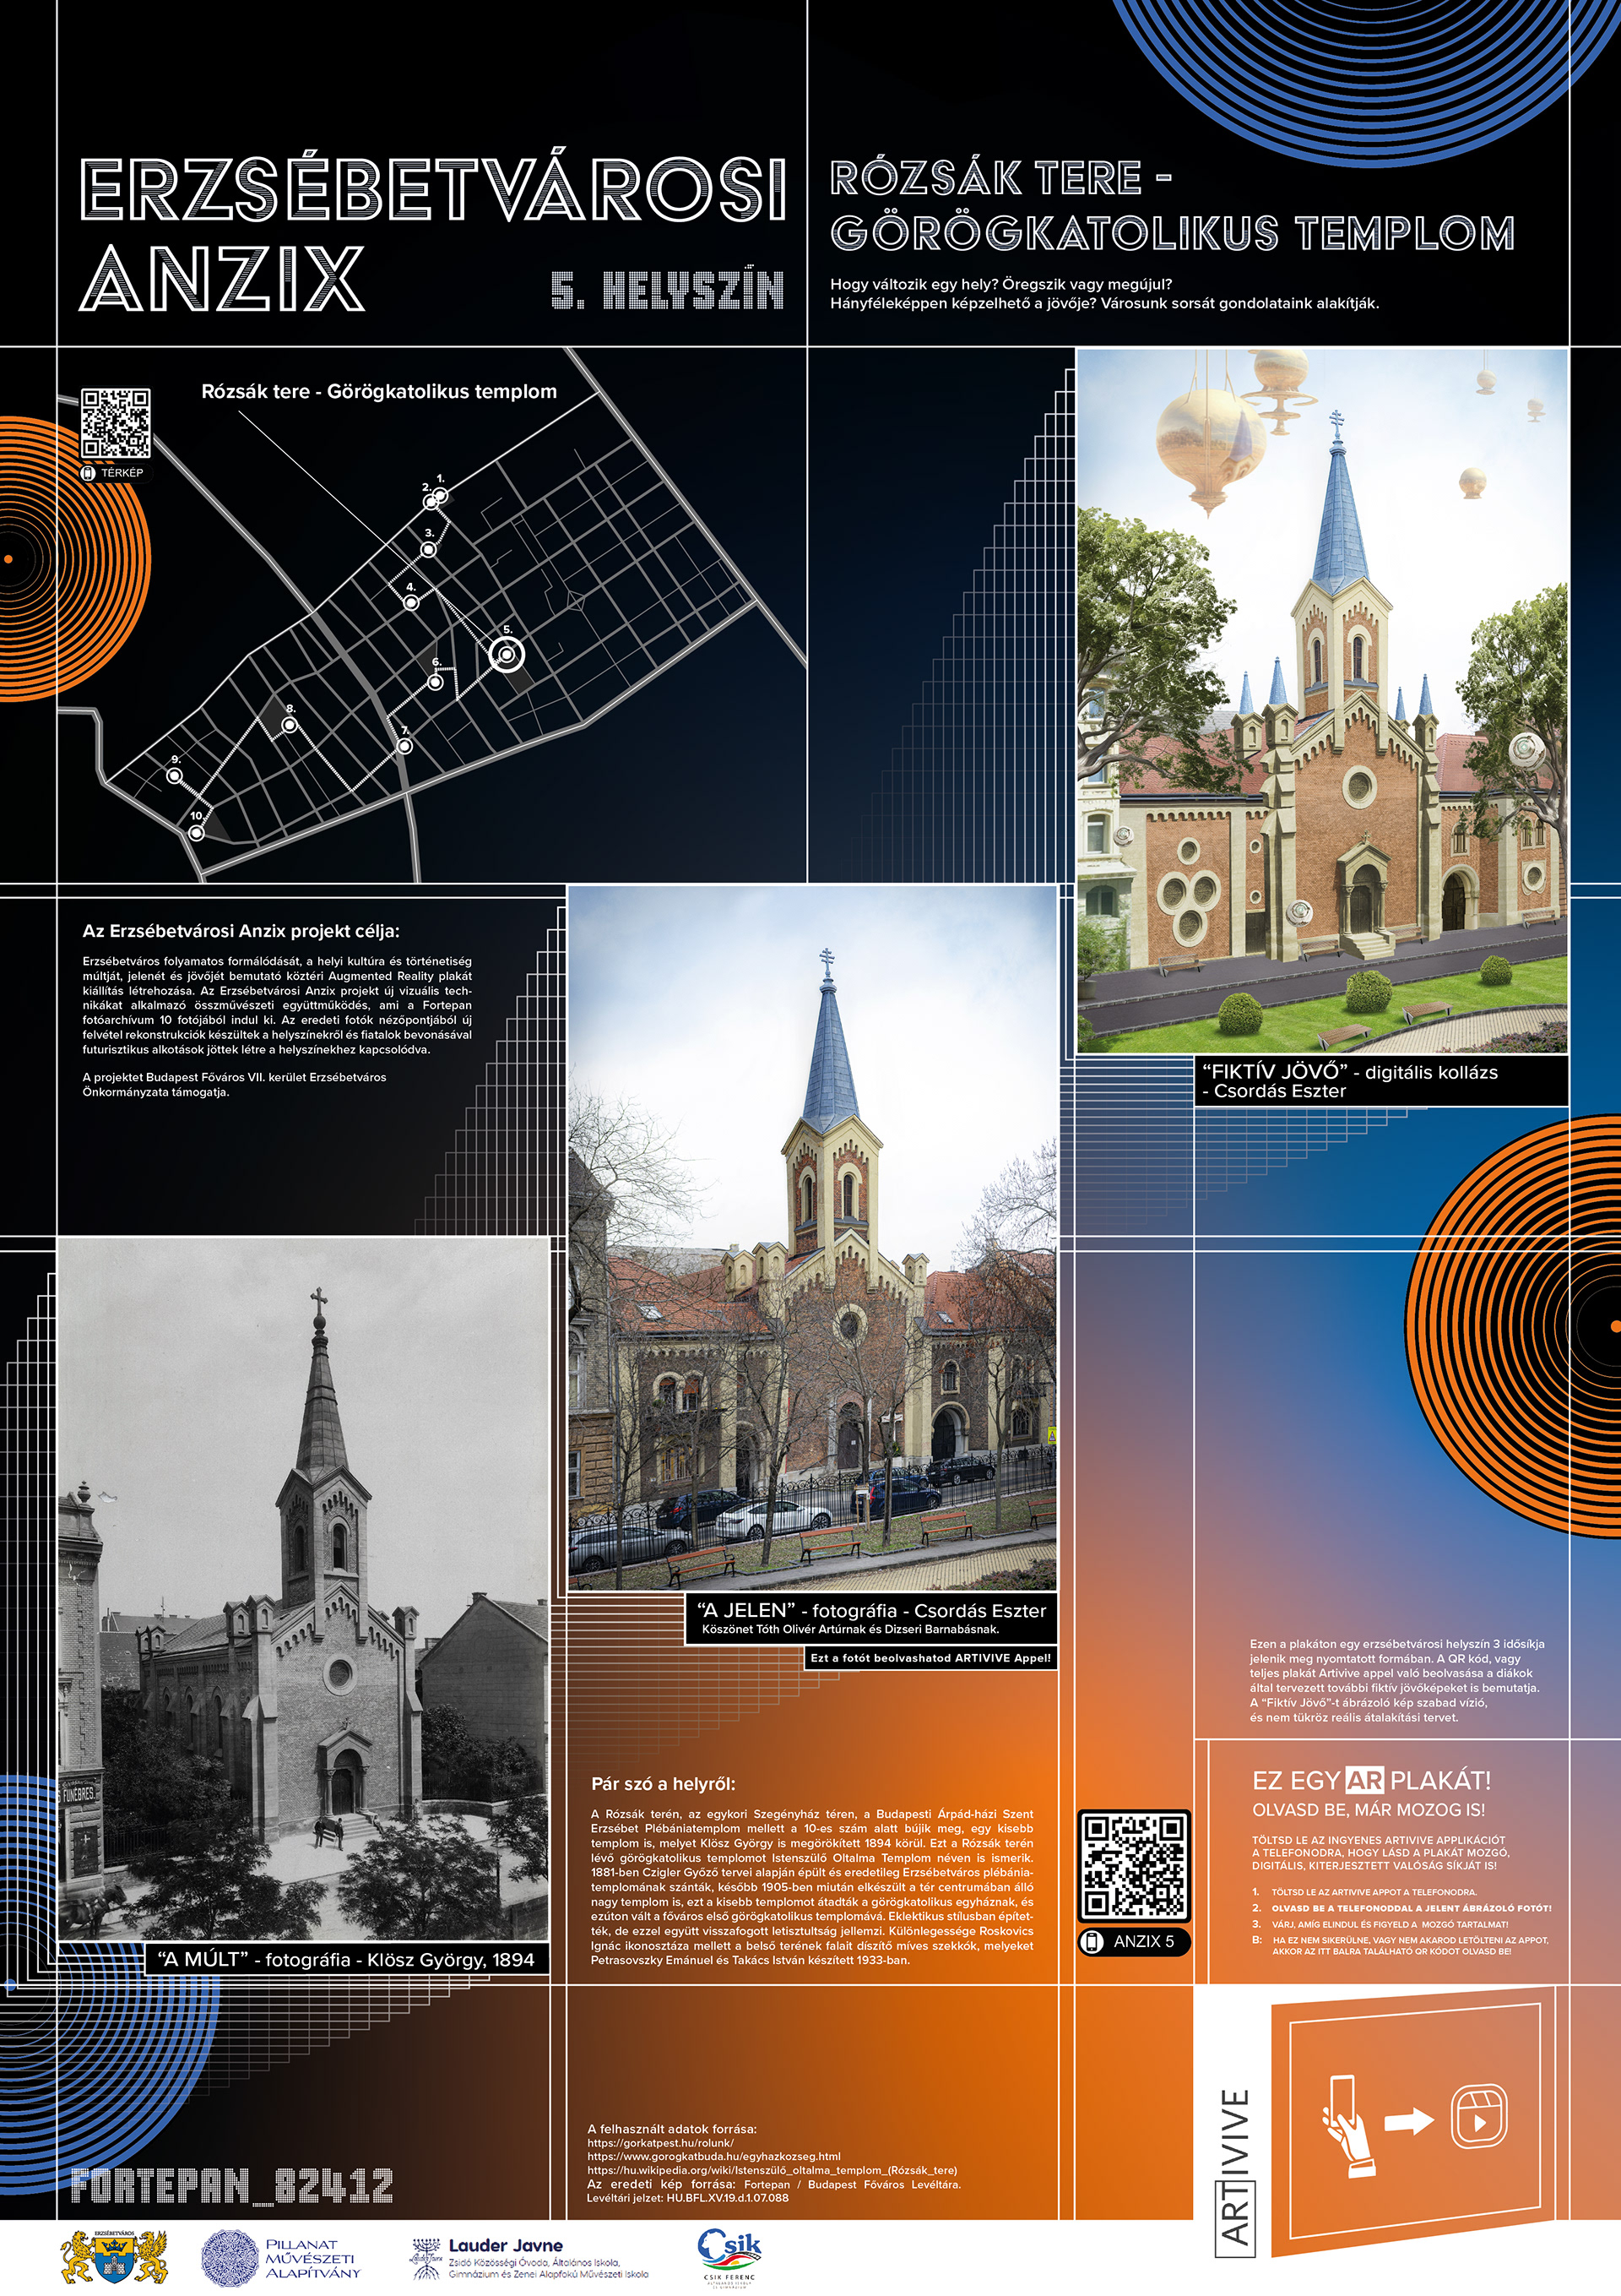Select map location marker 7
The image size is (1621, 2296).
(404, 746)
